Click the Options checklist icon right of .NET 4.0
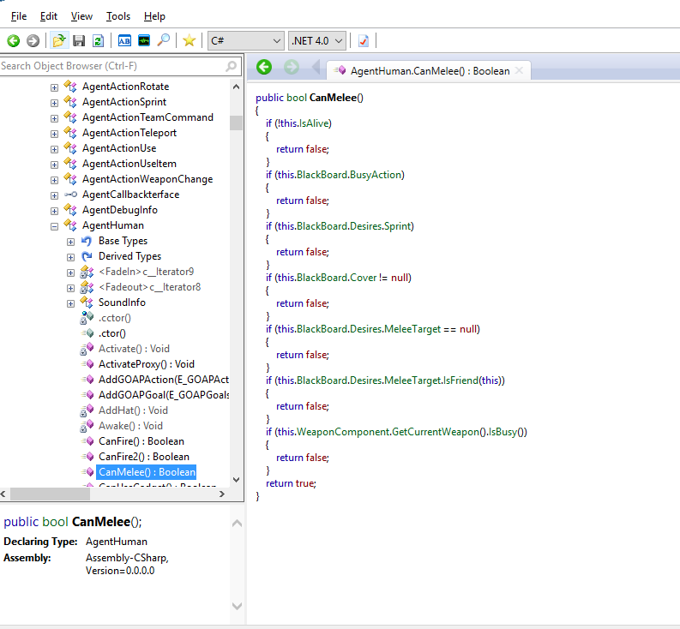 click(364, 40)
